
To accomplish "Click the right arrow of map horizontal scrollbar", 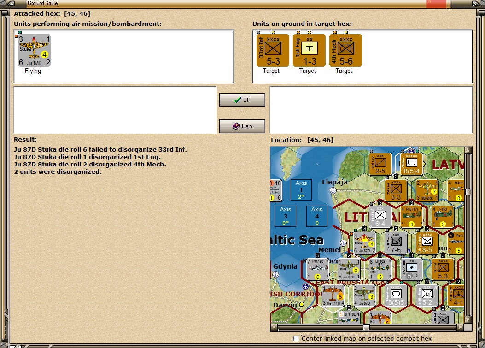I will [x=461, y=327].
